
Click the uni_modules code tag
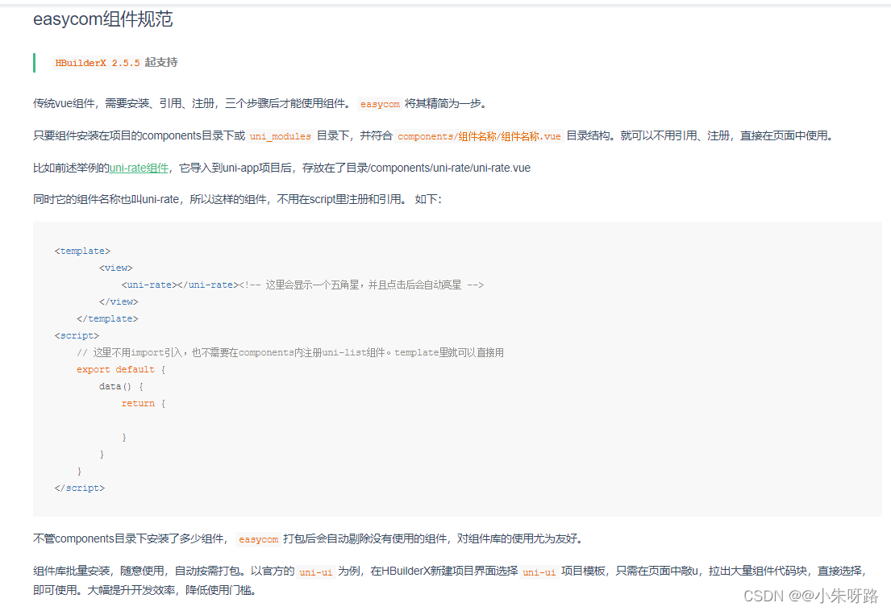pyautogui.click(x=280, y=136)
